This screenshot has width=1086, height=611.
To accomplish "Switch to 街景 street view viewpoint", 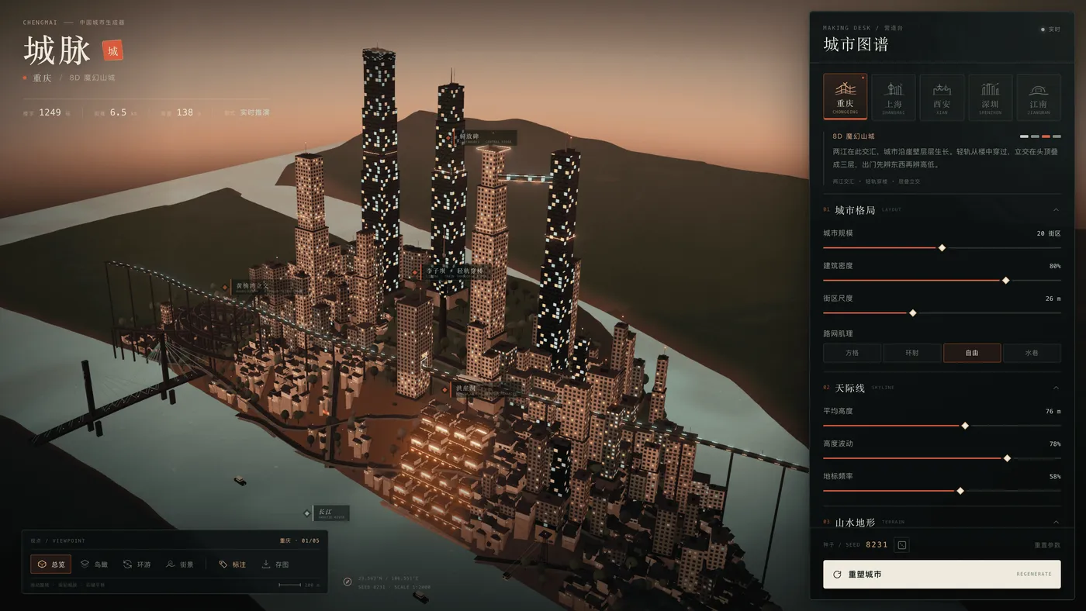I will point(180,564).
